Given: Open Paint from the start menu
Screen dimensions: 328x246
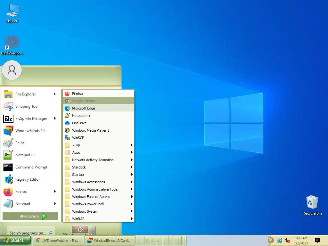Looking at the screenshot, I should (x=30, y=143).
